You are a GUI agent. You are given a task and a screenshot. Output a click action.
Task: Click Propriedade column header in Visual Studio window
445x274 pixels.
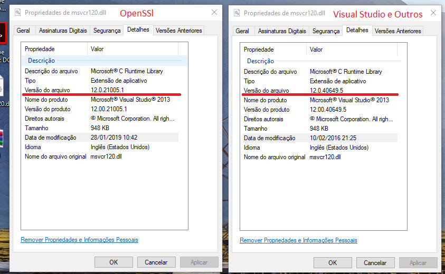click(x=273, y=50)
